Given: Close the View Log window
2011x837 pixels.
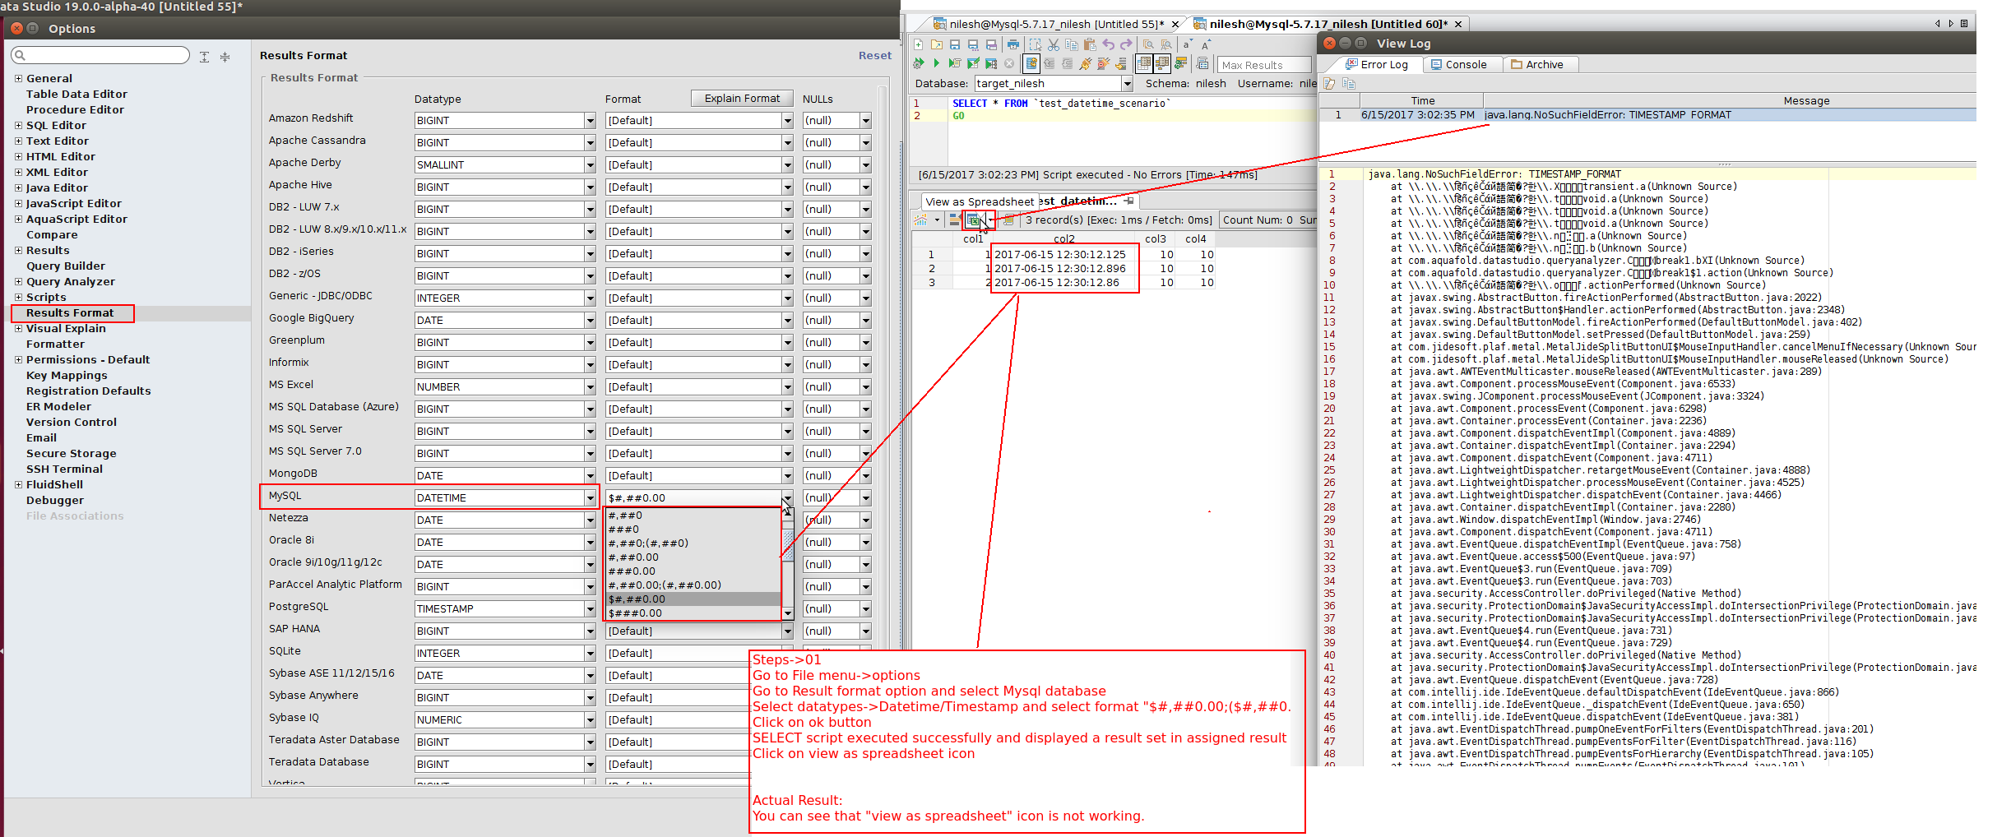Looking at the screenshot, I should (x=1329, y=43).
